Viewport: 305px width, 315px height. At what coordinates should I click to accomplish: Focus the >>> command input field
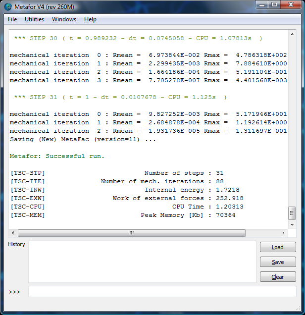(x=162, y=292)
